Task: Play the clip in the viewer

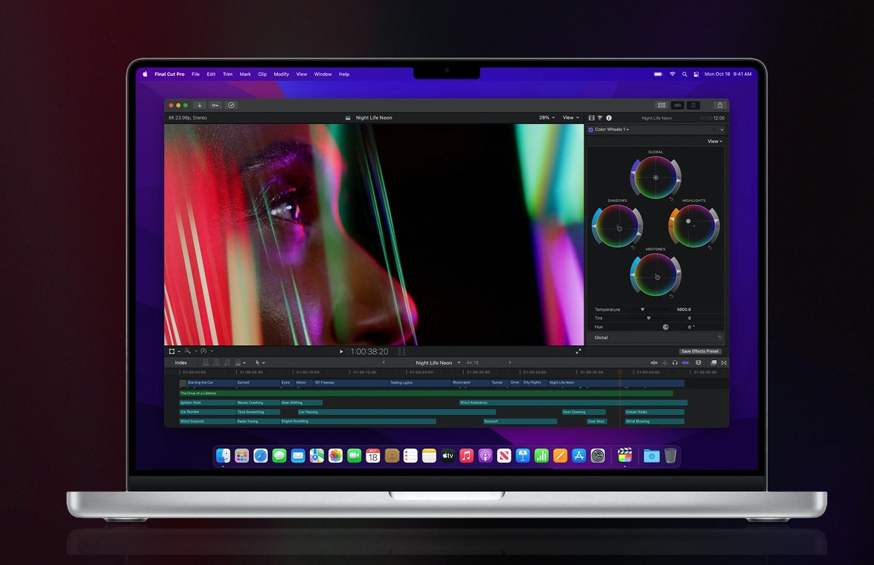Action: (342, 351)
